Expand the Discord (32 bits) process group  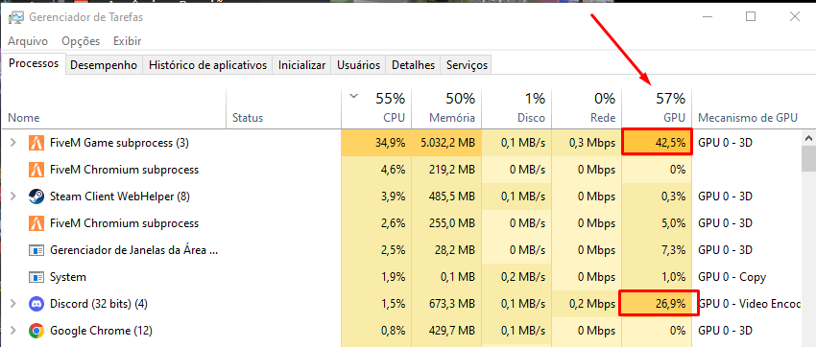click(13, 303)
